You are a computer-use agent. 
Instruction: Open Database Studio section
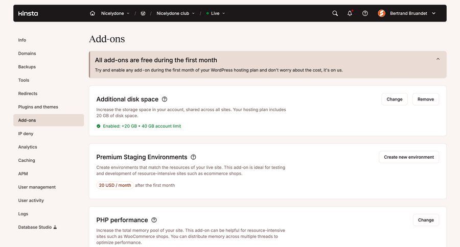pyautogui.click(x=49, y=227)
